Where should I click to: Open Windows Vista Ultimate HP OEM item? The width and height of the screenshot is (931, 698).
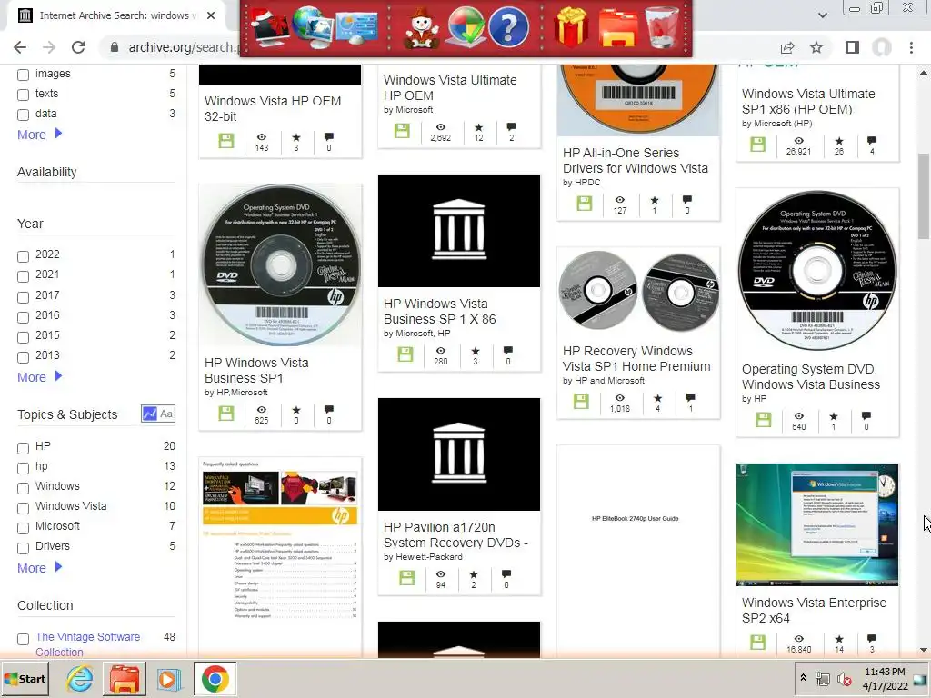click(x=450, y=87)
